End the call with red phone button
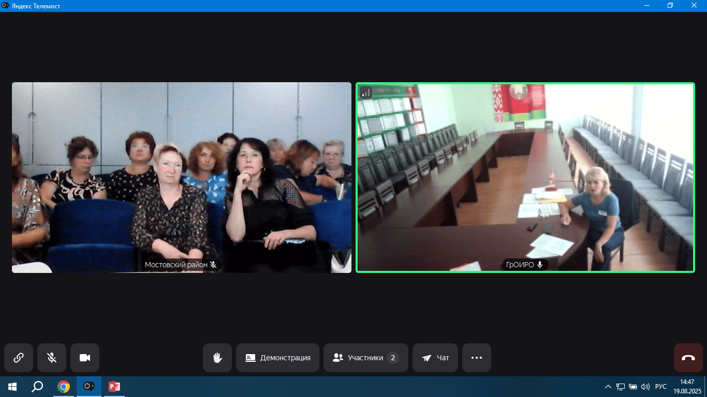 tap(688, 358)
